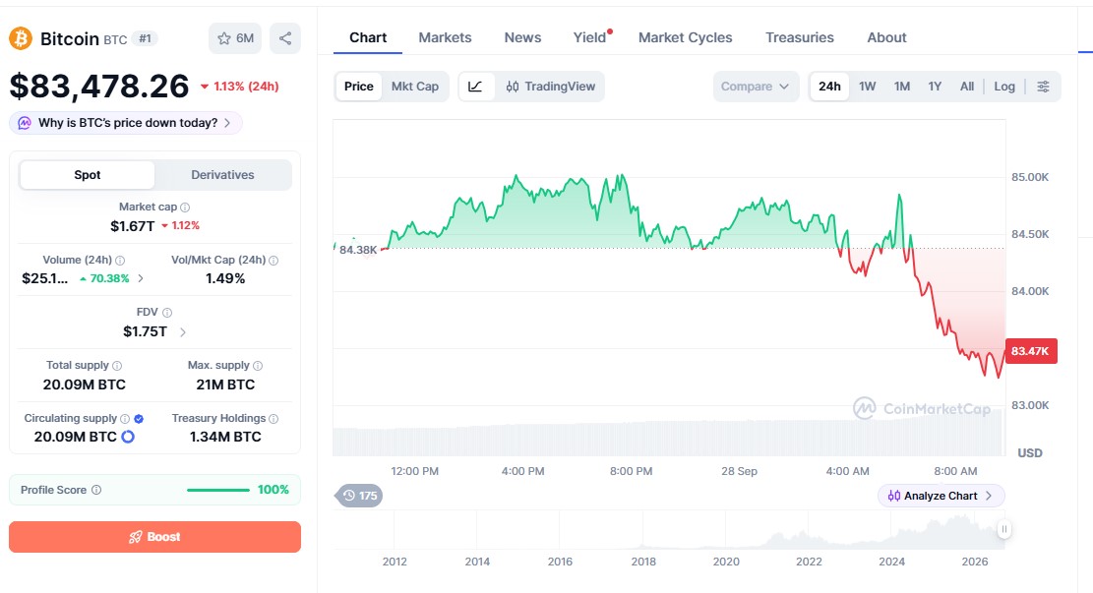Switch to TradingView chart
This screenshot has width=1093, height=593.
tap(551, 87)
